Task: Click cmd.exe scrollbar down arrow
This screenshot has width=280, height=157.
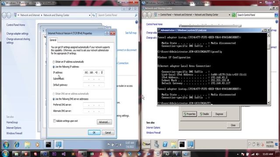Action: 268,103
